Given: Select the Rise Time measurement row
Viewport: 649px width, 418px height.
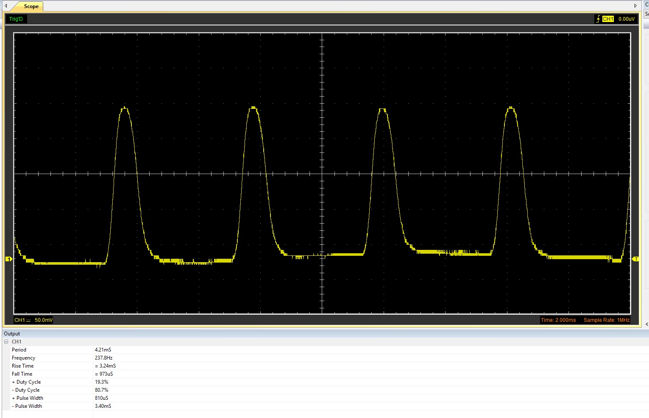Looking at the screenshot, I should click(x=22, y=366).
